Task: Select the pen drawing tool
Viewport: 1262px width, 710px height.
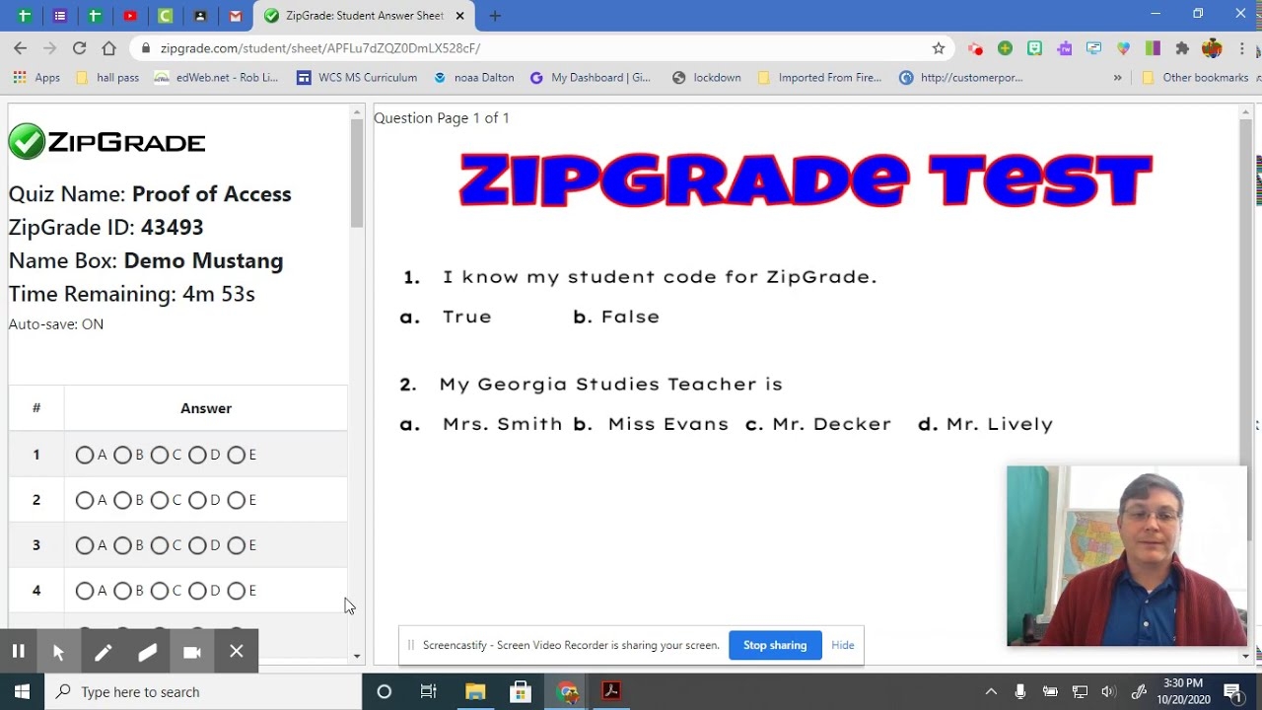Action: (103, 652)
